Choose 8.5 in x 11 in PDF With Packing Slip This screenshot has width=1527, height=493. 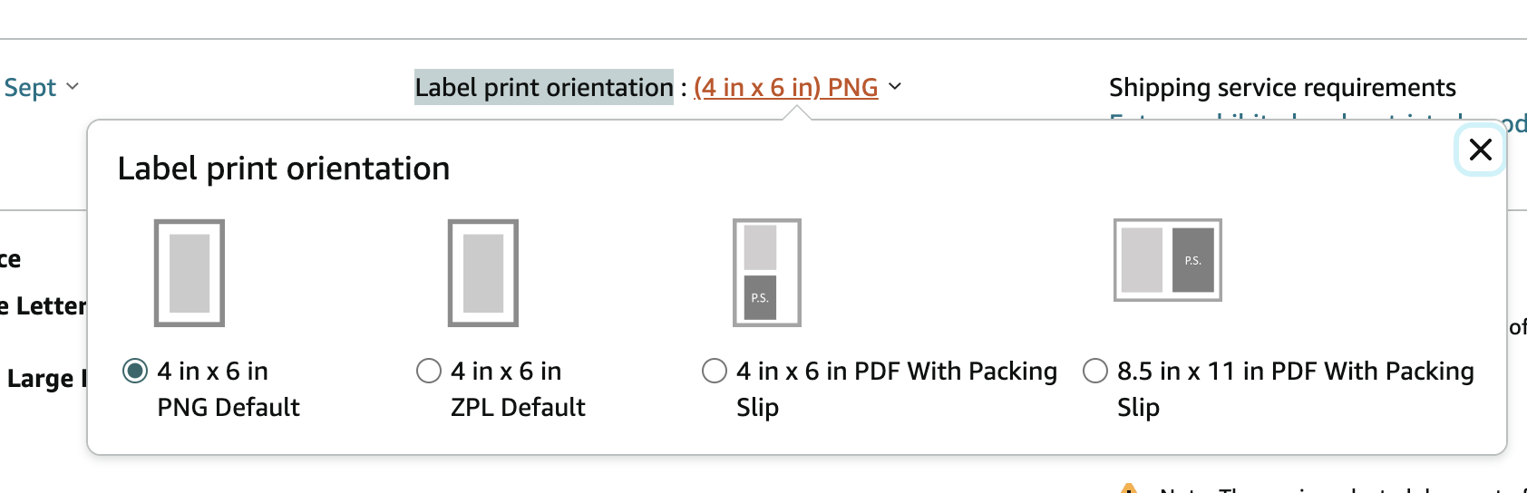[x=1095, y=371]
